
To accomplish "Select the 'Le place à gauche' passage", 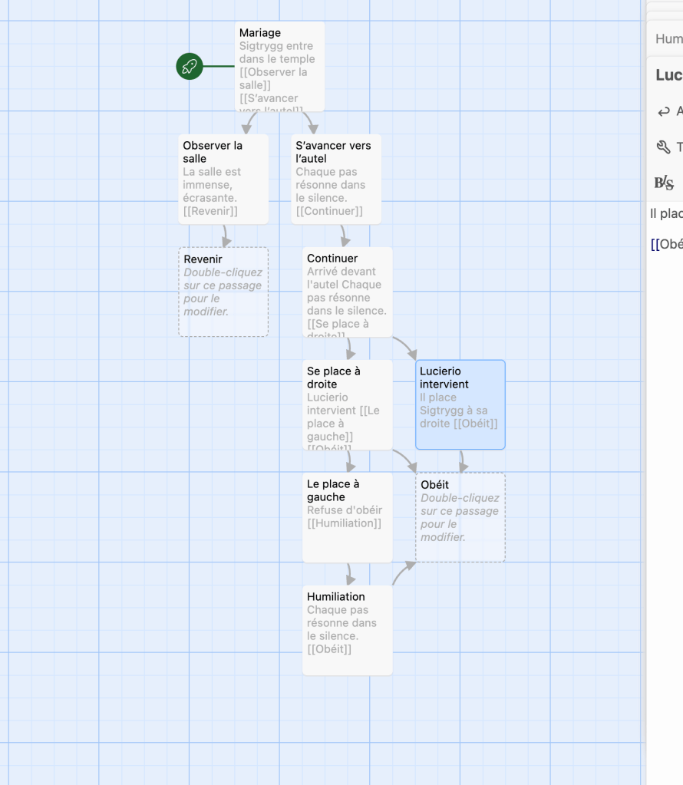I will [348, 517].
